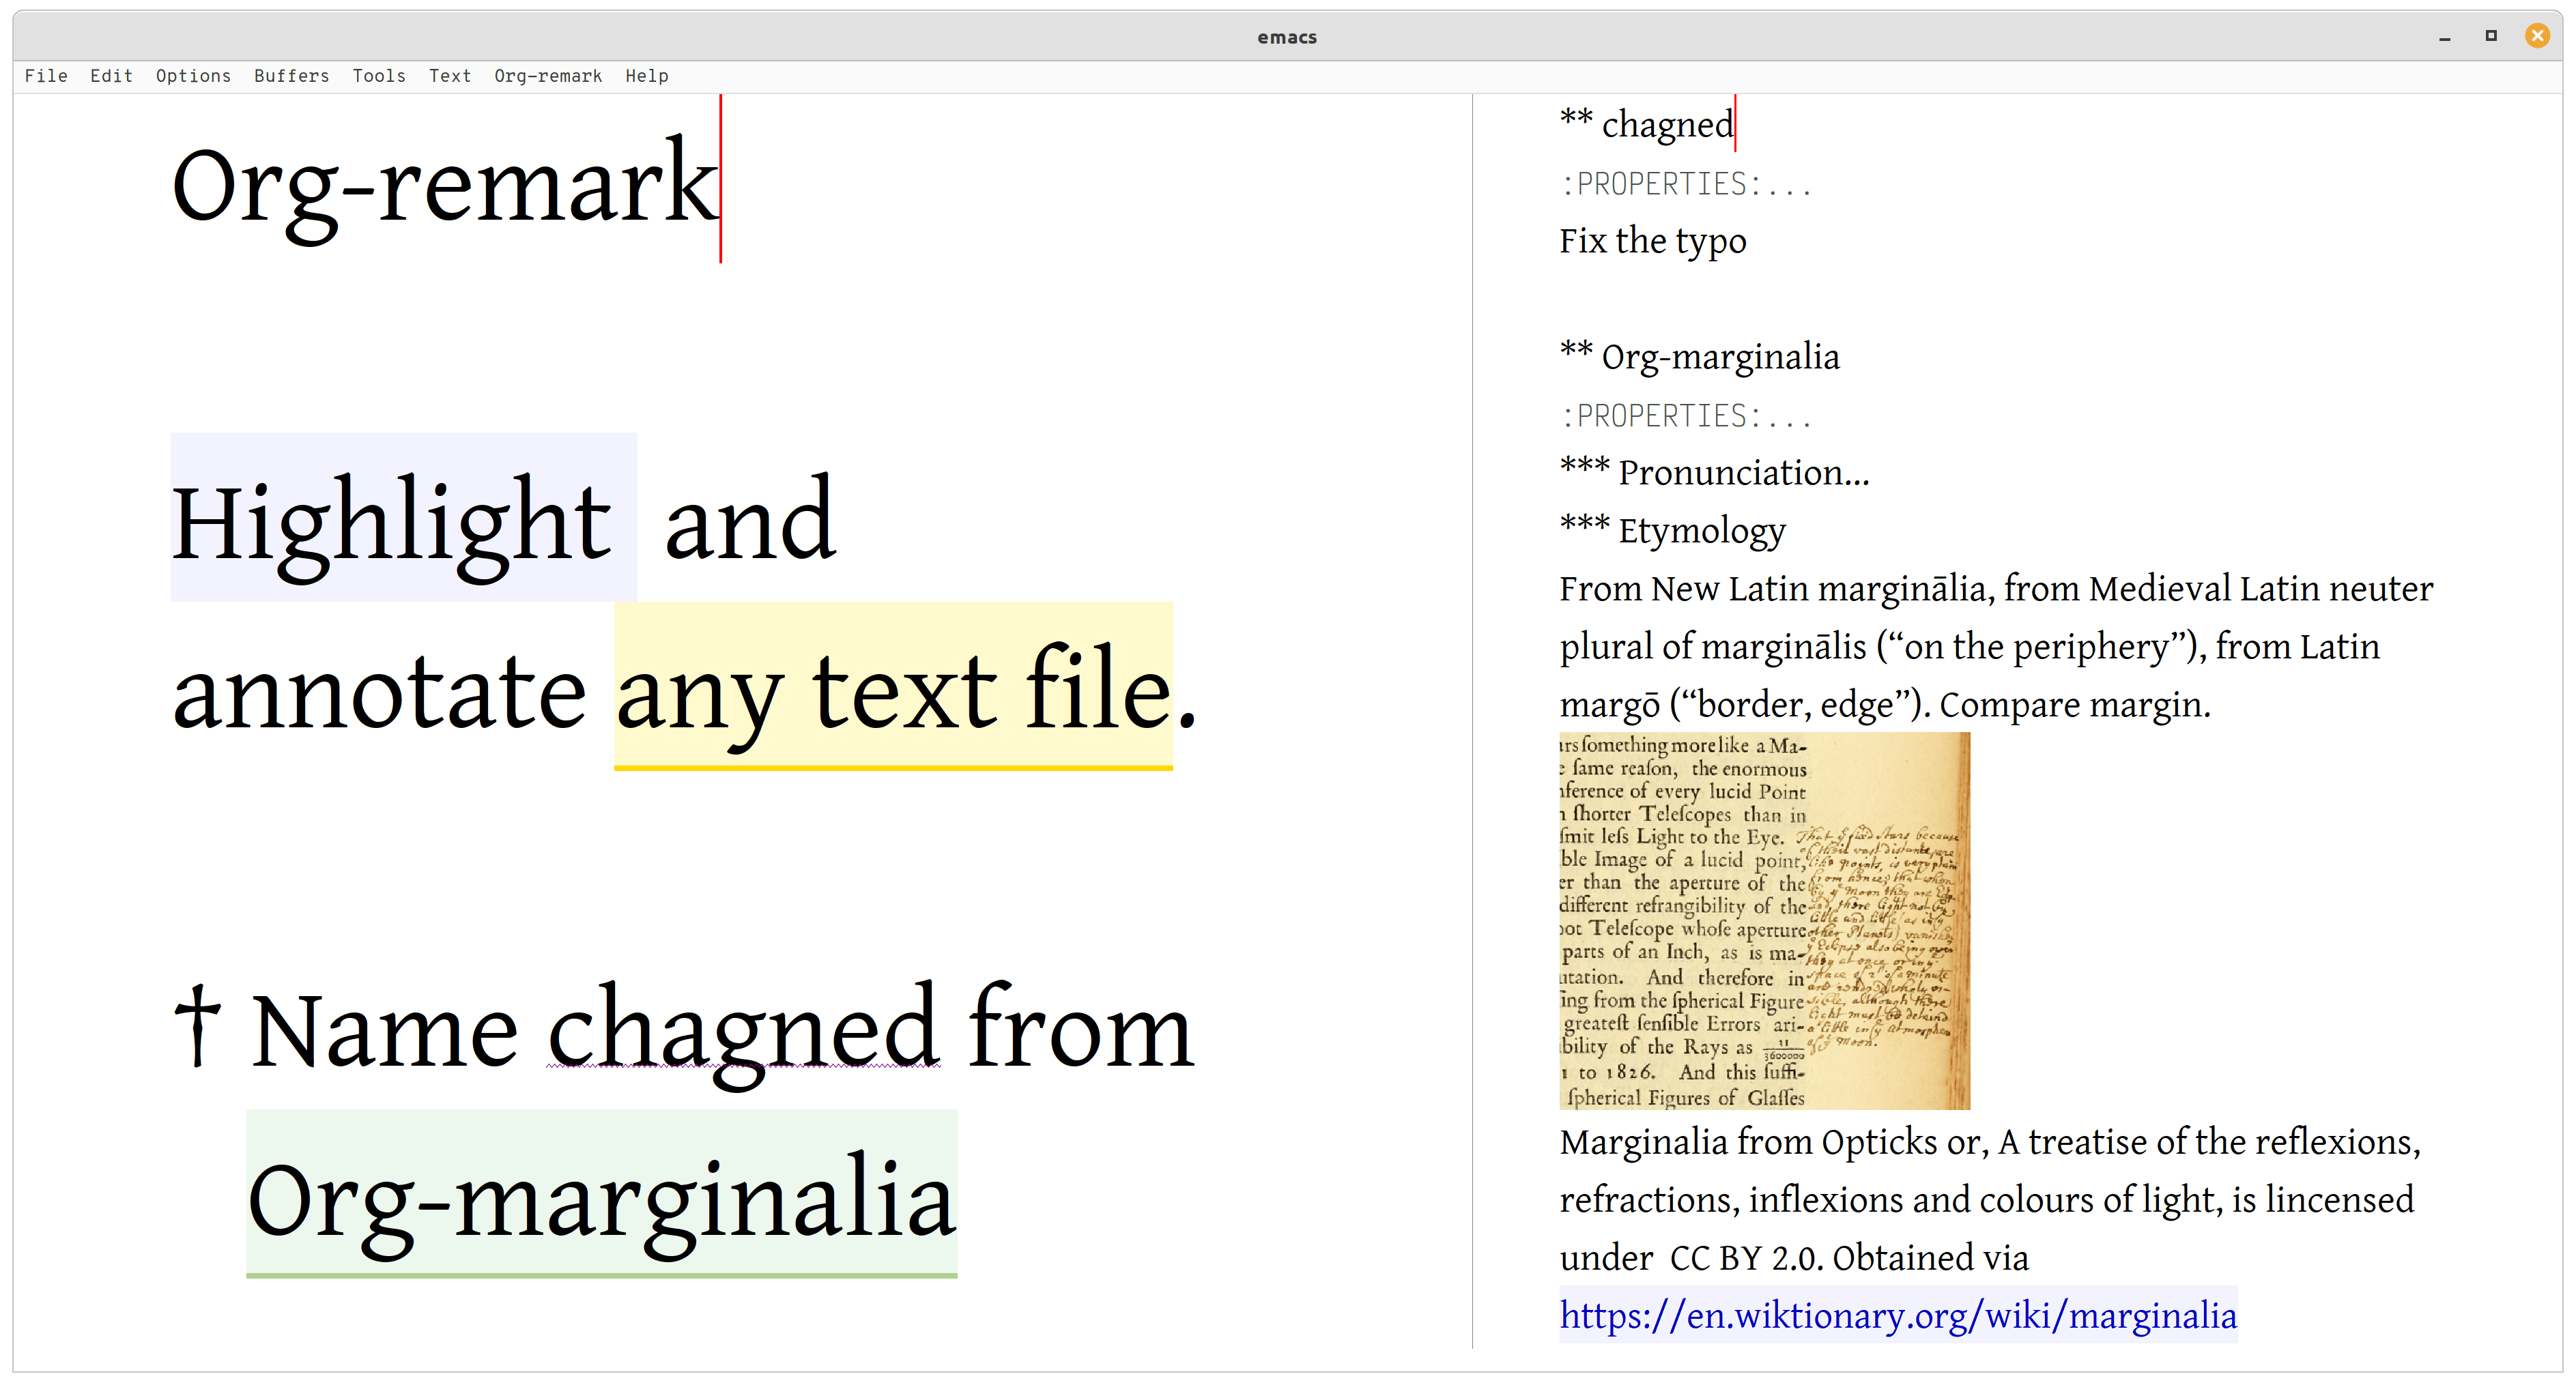Expand the PROPERTIES drawer under chagned heading
The width and height of the screenshot is (2576, 1385).
pos(1685,185)
